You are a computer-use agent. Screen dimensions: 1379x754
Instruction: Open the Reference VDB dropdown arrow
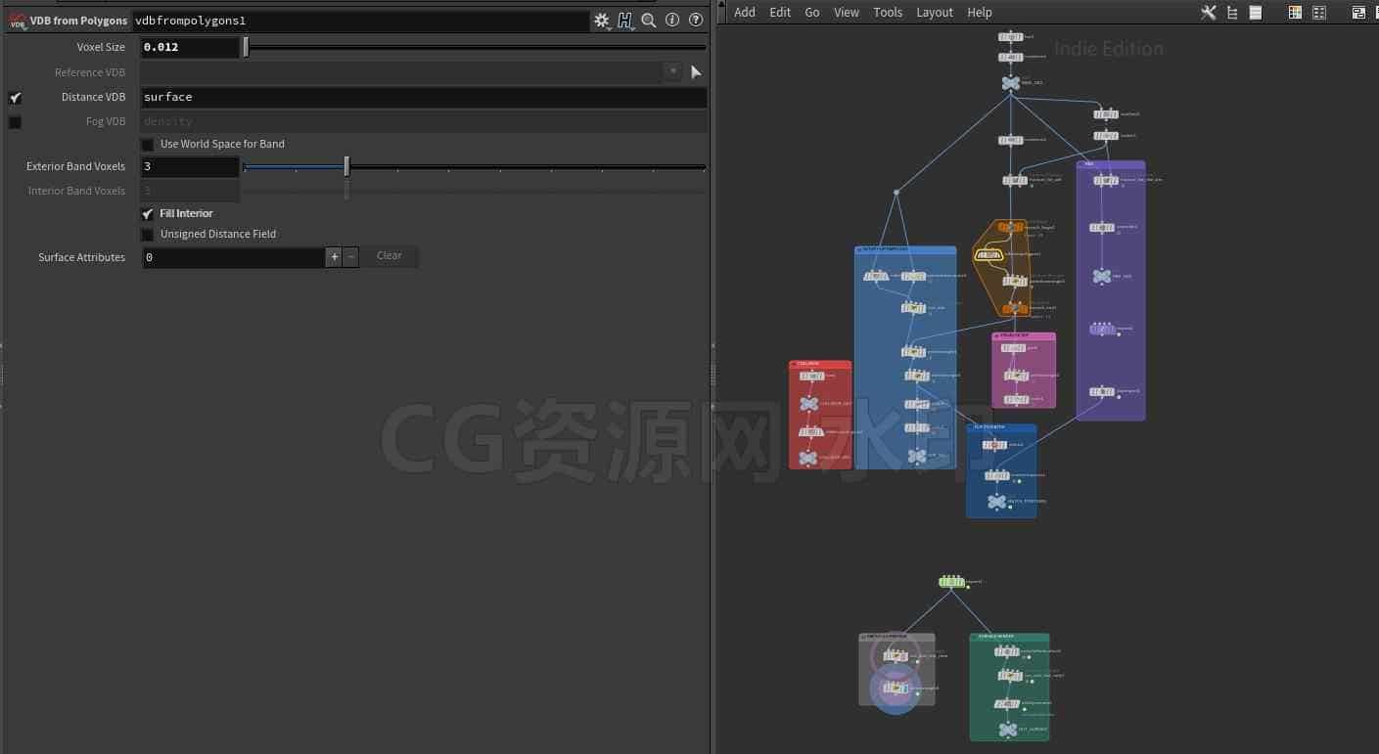pyautogui.click(x=672, y=71)
